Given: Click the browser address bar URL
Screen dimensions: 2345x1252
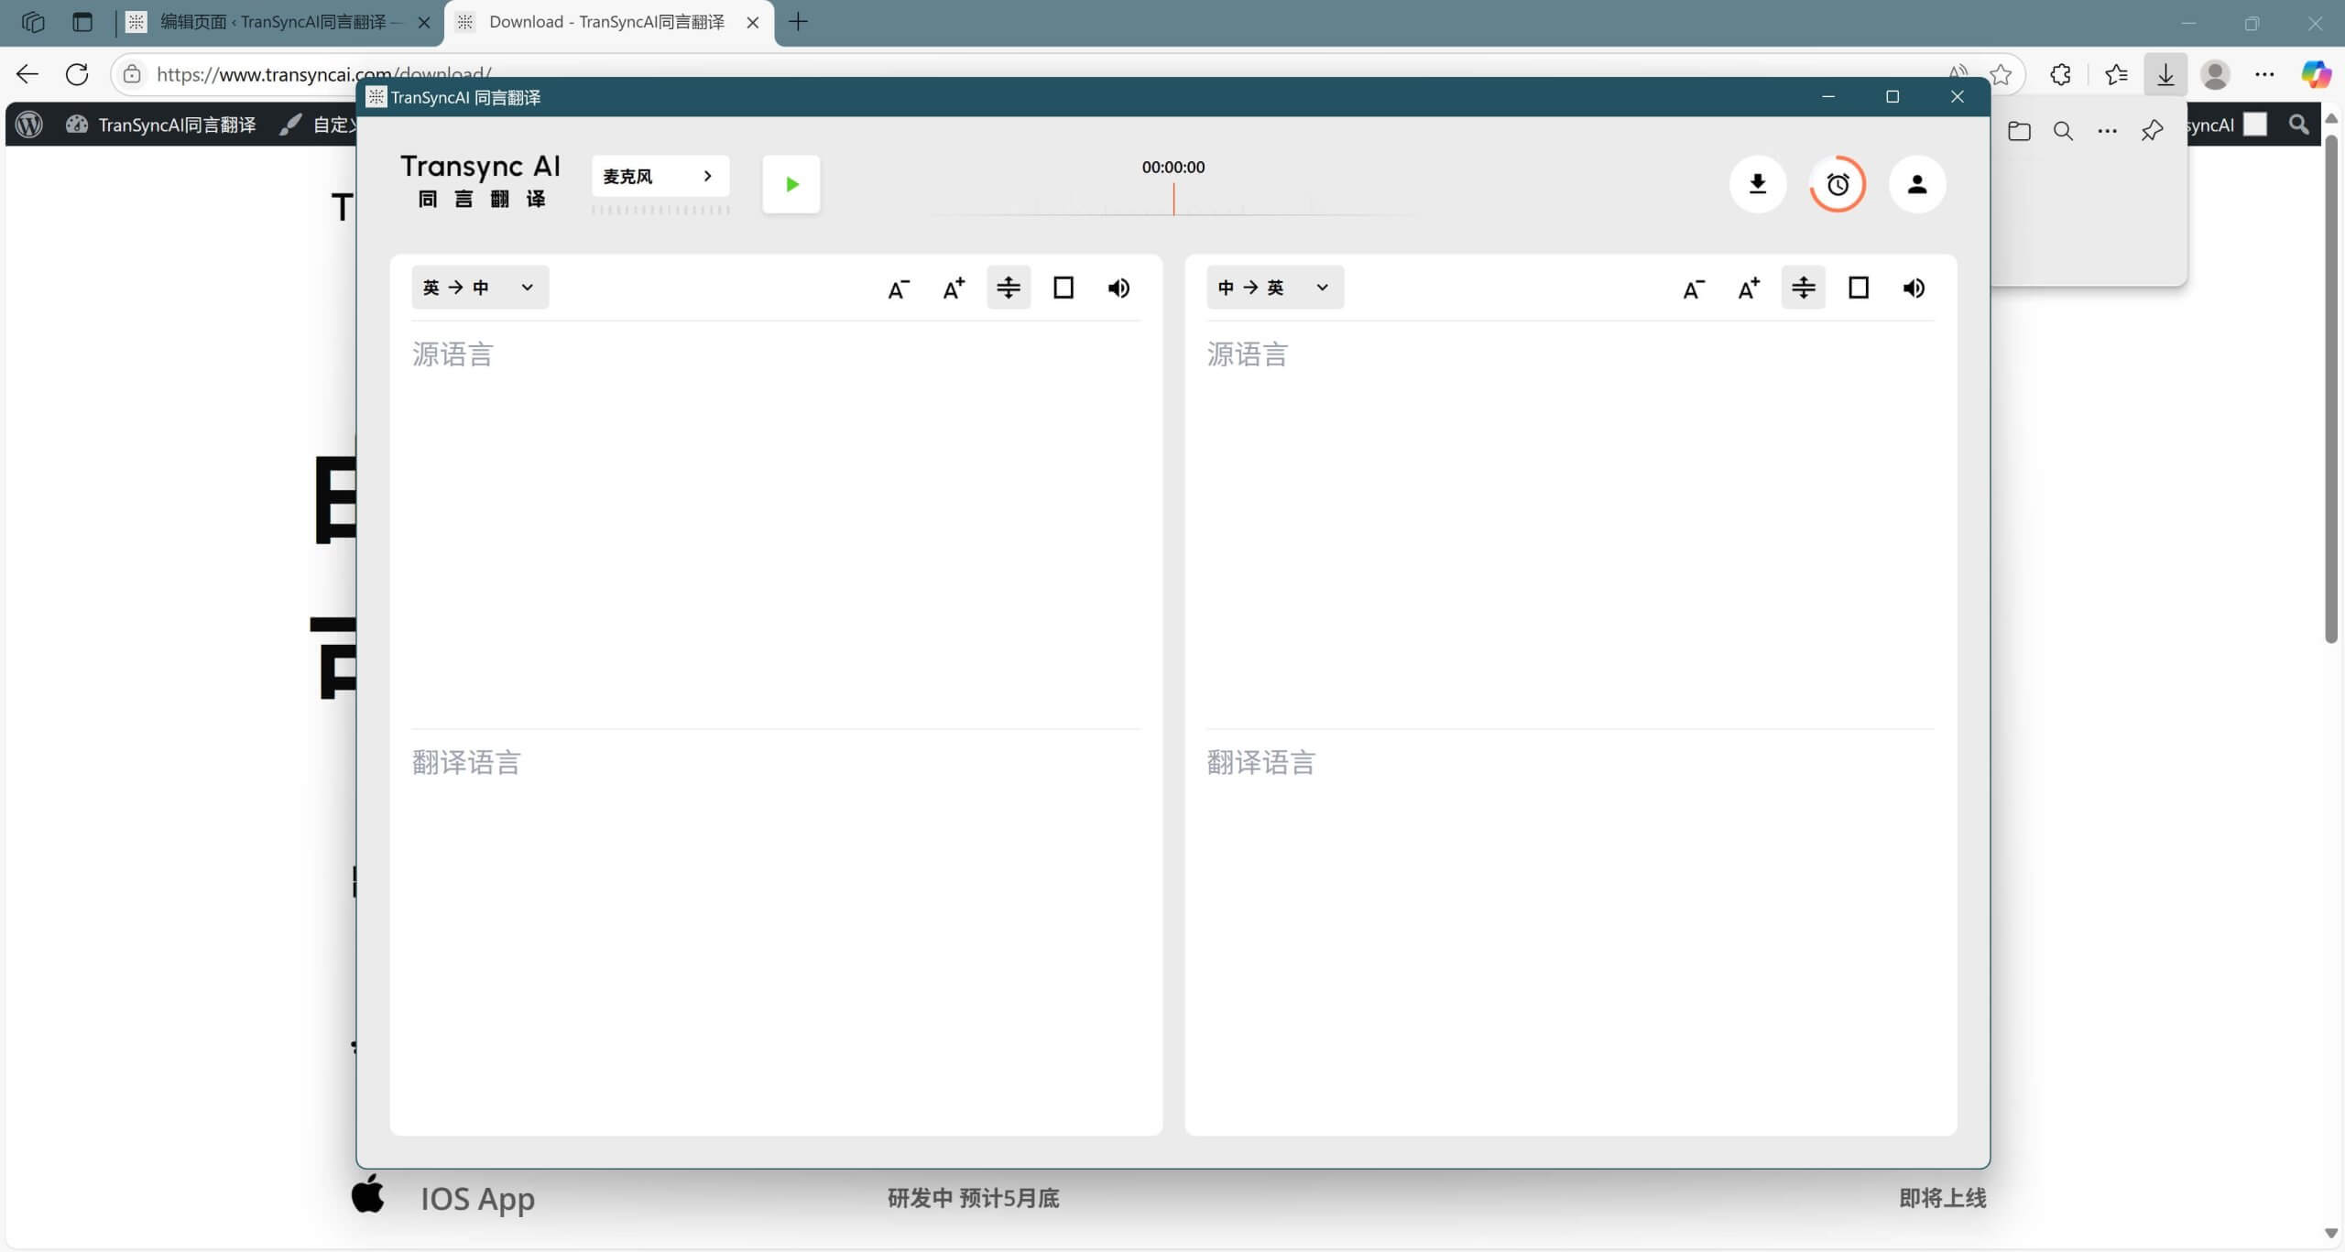Looking at the screenshot, I should point(323,75).
